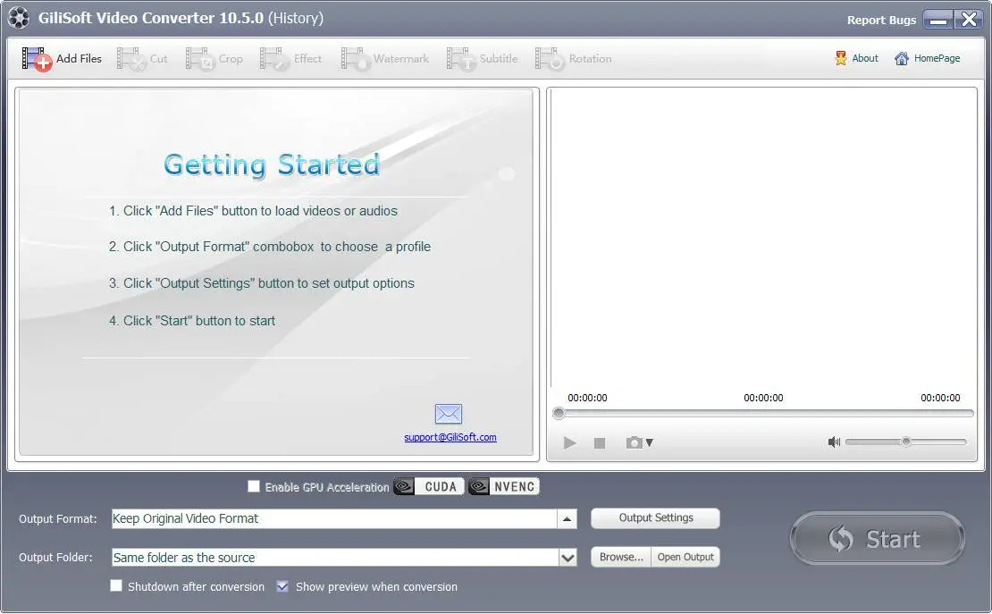Click the Browse... button
Screen dimensions: 992x614
coord(620,557)
